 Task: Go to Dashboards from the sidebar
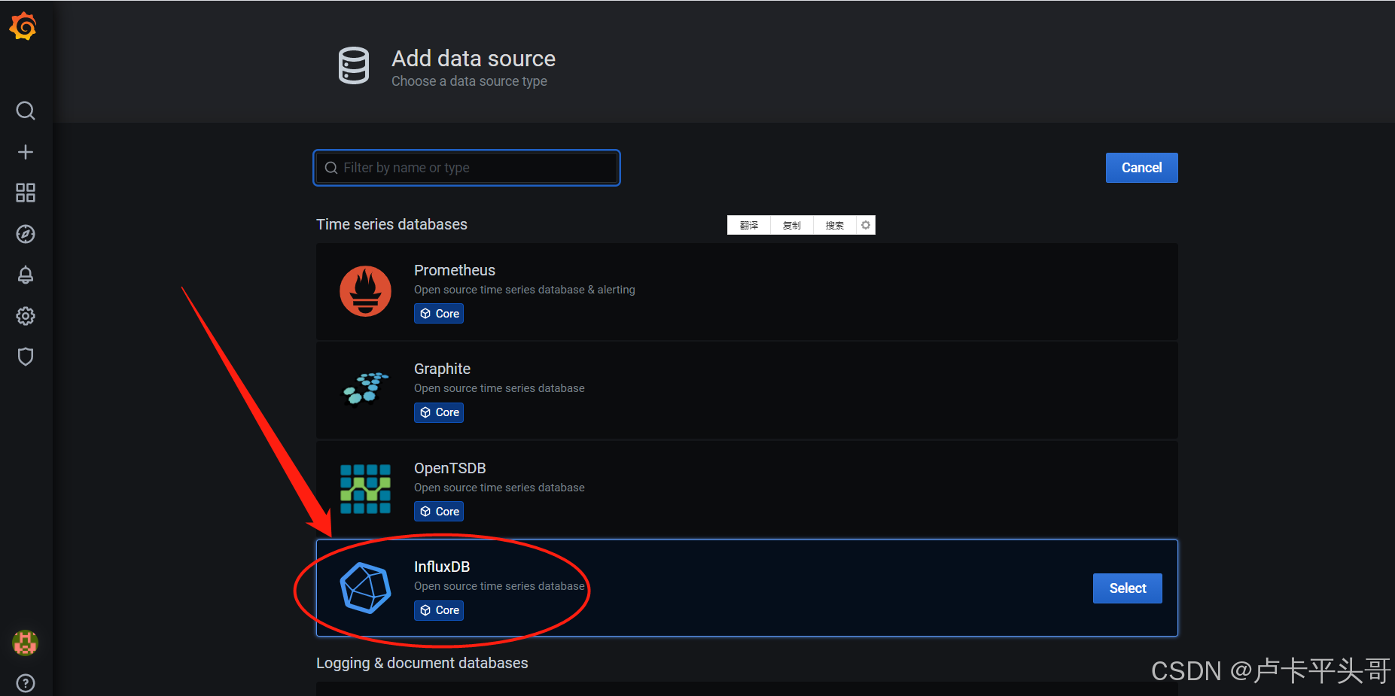coord(26,193)
